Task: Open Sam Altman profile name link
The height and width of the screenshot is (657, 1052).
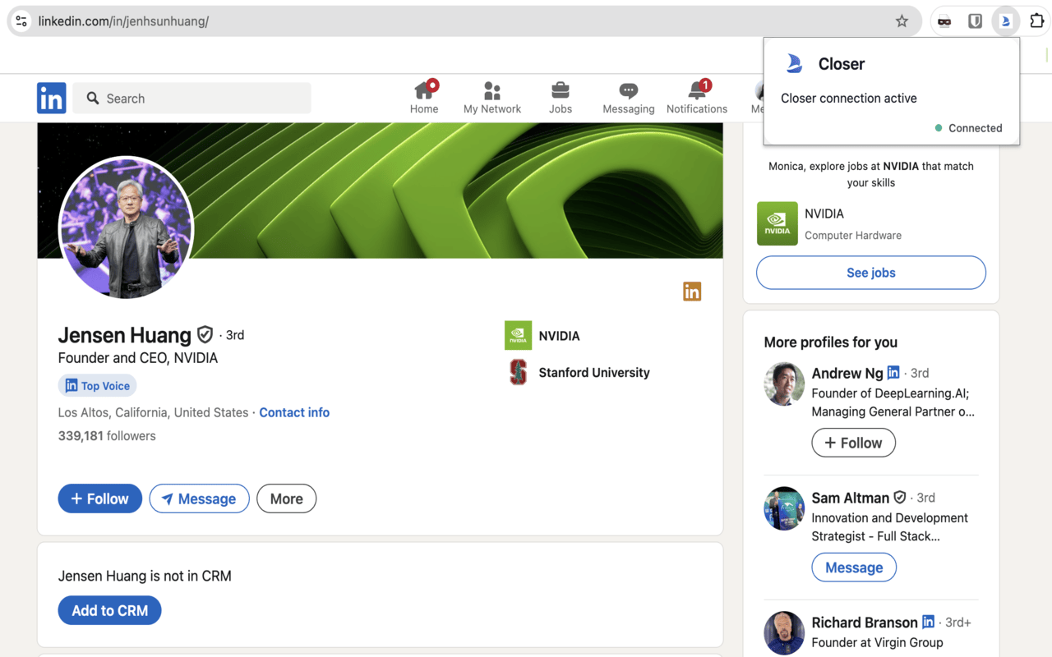Action: pos(851,498)
